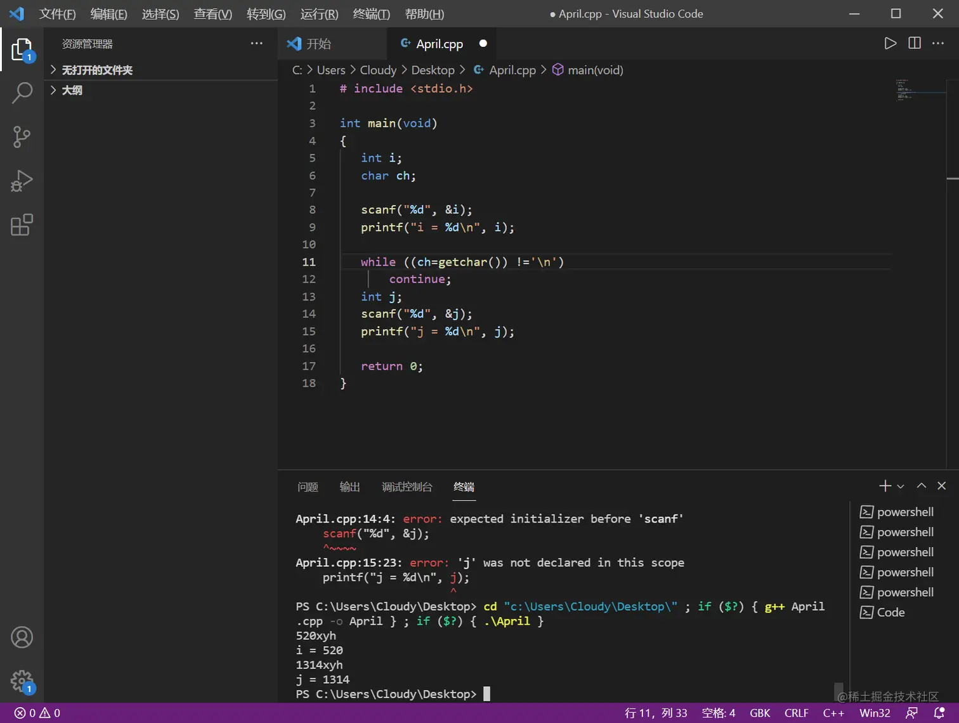Image resolution: width=959 pixels, height=723 pixels.
Task: Open the Run and Debug view
Action: tap(22, 181)
